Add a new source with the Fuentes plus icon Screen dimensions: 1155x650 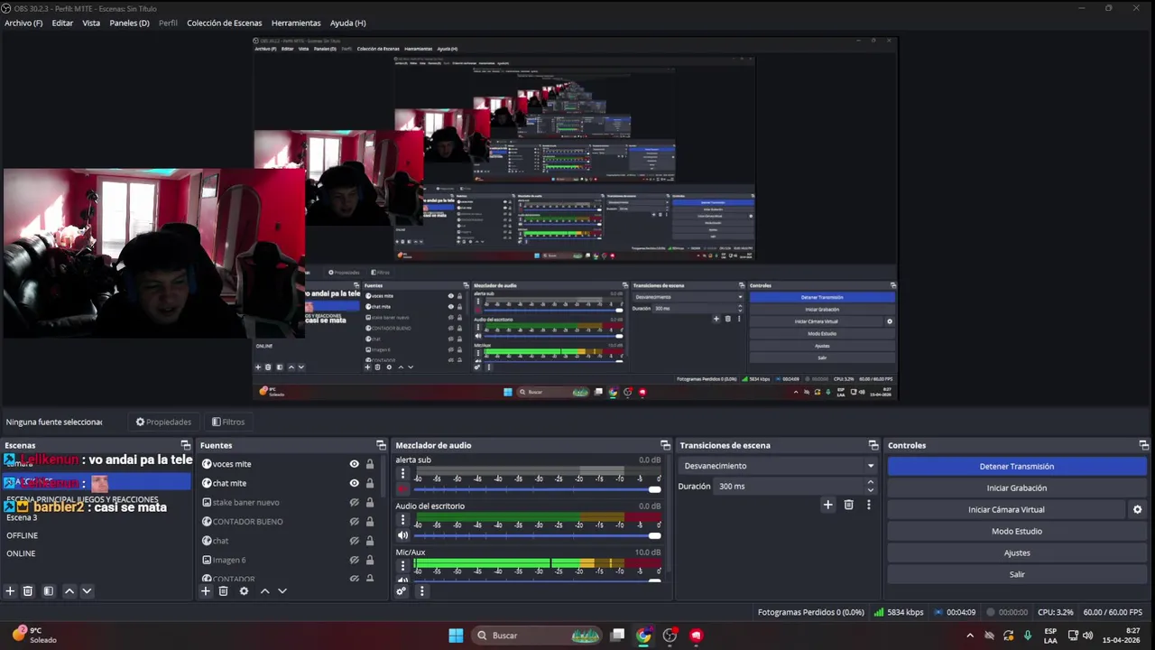pyautogui.click(x=206, y=591)
